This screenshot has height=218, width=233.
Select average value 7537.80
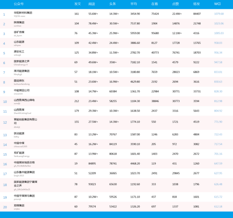coord(135,23)
